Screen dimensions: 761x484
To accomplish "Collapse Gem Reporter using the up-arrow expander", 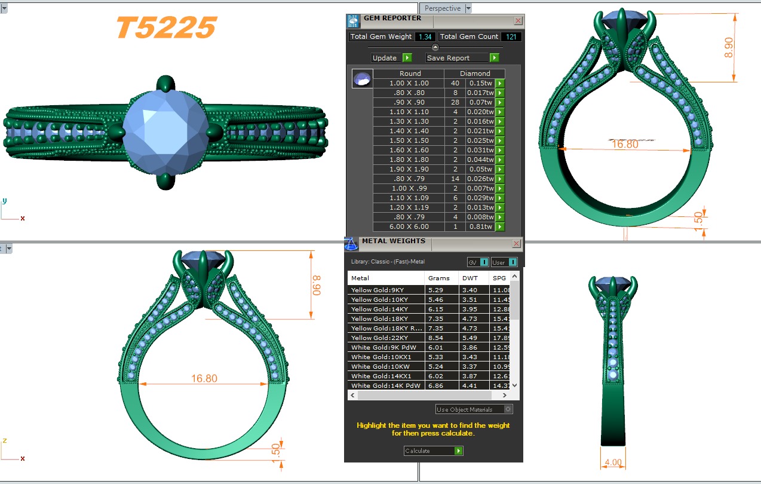I will pos(435,47).
